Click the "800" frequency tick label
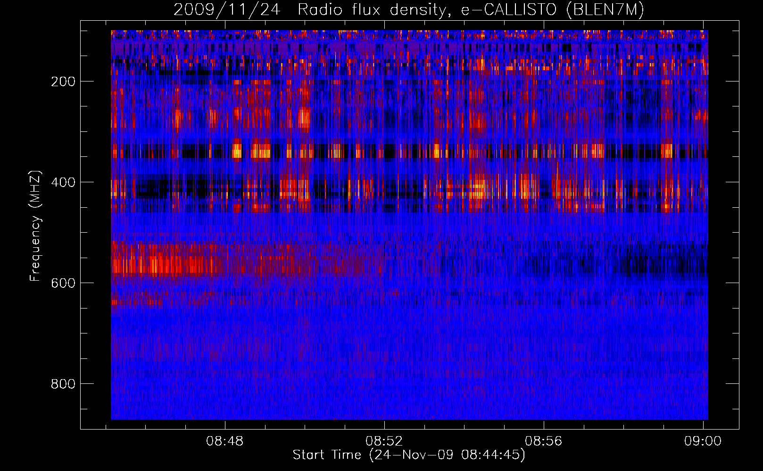This screenshot has width=763, height=471. click(63, 384)
